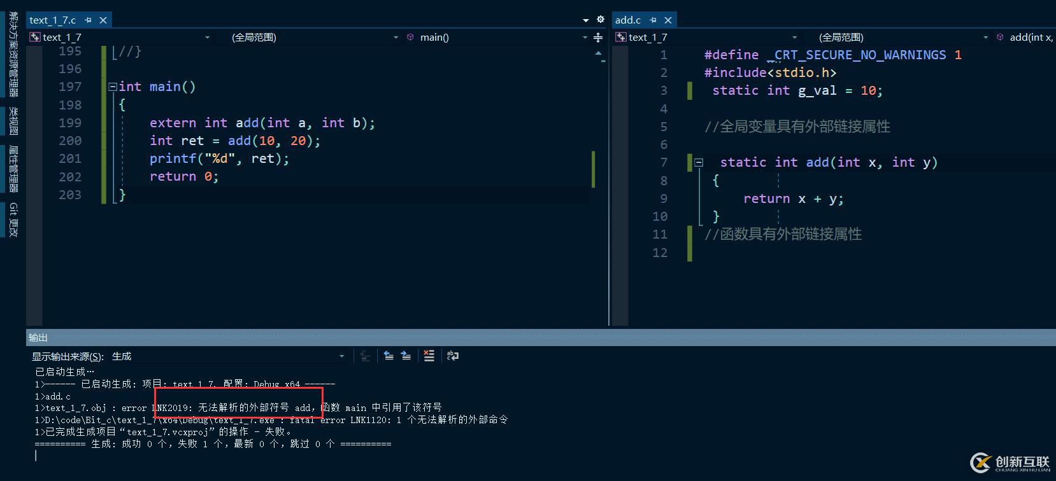Click the return x + y; line
1056x481 pixels.
click(794, 199)
